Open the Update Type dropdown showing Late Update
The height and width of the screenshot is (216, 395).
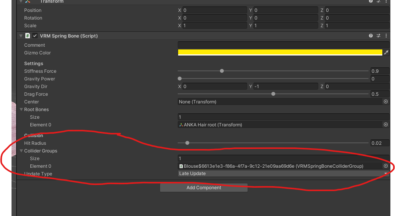283,173
